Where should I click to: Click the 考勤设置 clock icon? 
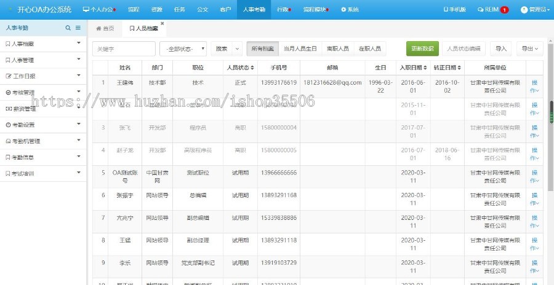click(x=9, y=125)
